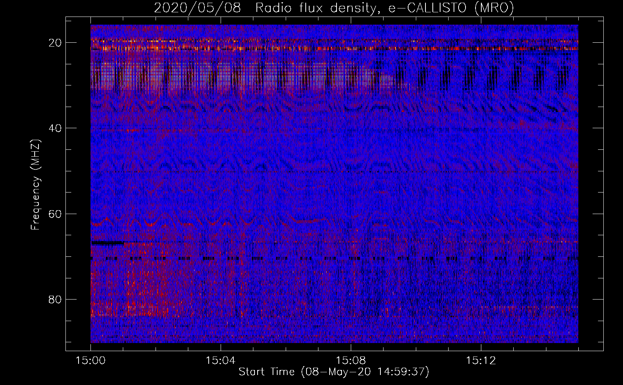The height and width of the screenshot is (385, 623).
Task: Click the 60 MHz frequency tick label
Action: pyautogui.click(x=55, y=214)
